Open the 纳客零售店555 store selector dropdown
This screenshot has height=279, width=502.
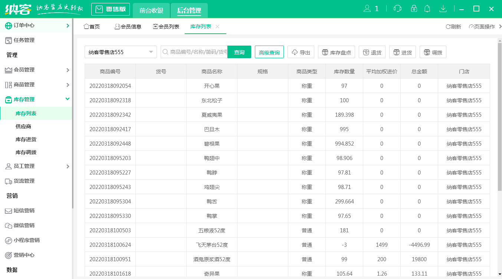(120, 52)
